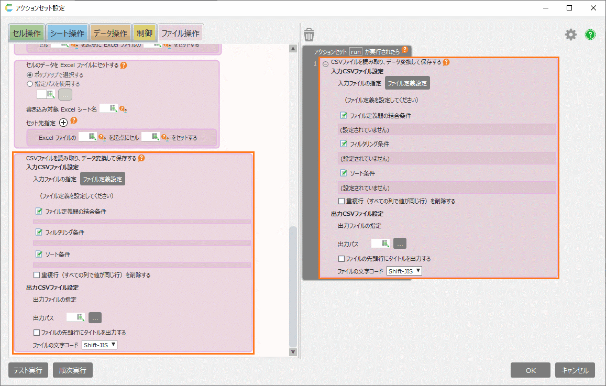Click the green help question icon
Viewport: 606px width, 386px height.
590,35
